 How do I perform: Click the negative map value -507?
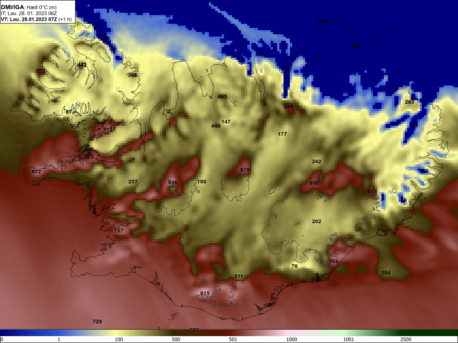tap(322, 21)
